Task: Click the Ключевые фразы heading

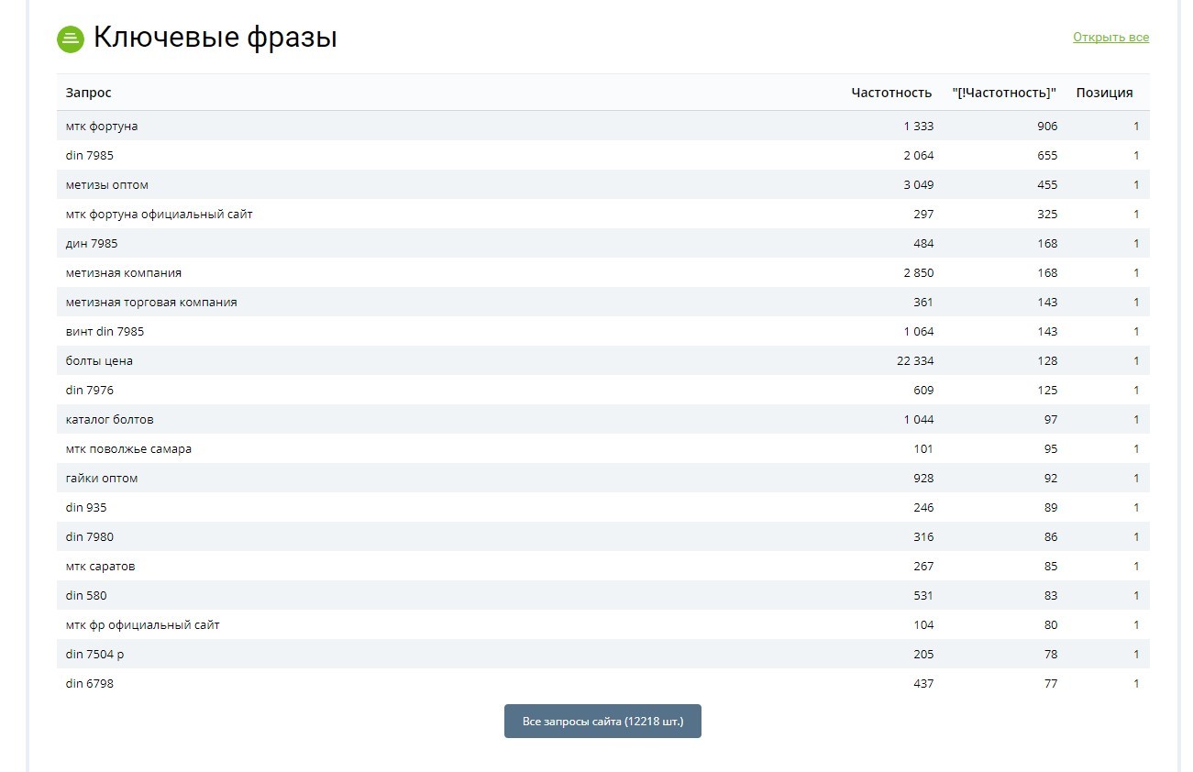Action: (215, 38)
